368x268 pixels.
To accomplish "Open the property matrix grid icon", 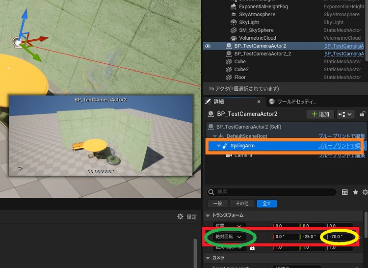I will 344,192.
